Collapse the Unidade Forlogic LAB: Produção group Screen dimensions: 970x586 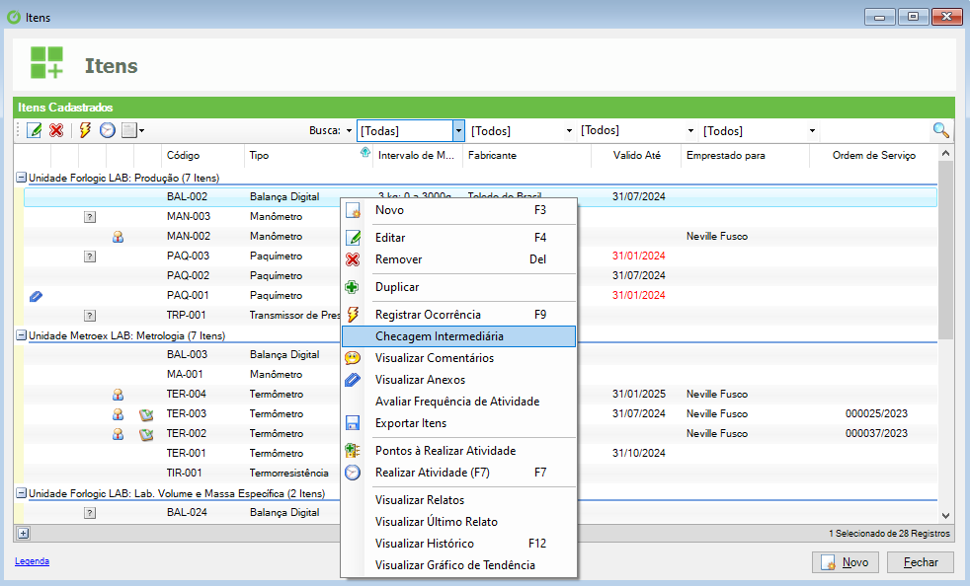click(21, 178)
